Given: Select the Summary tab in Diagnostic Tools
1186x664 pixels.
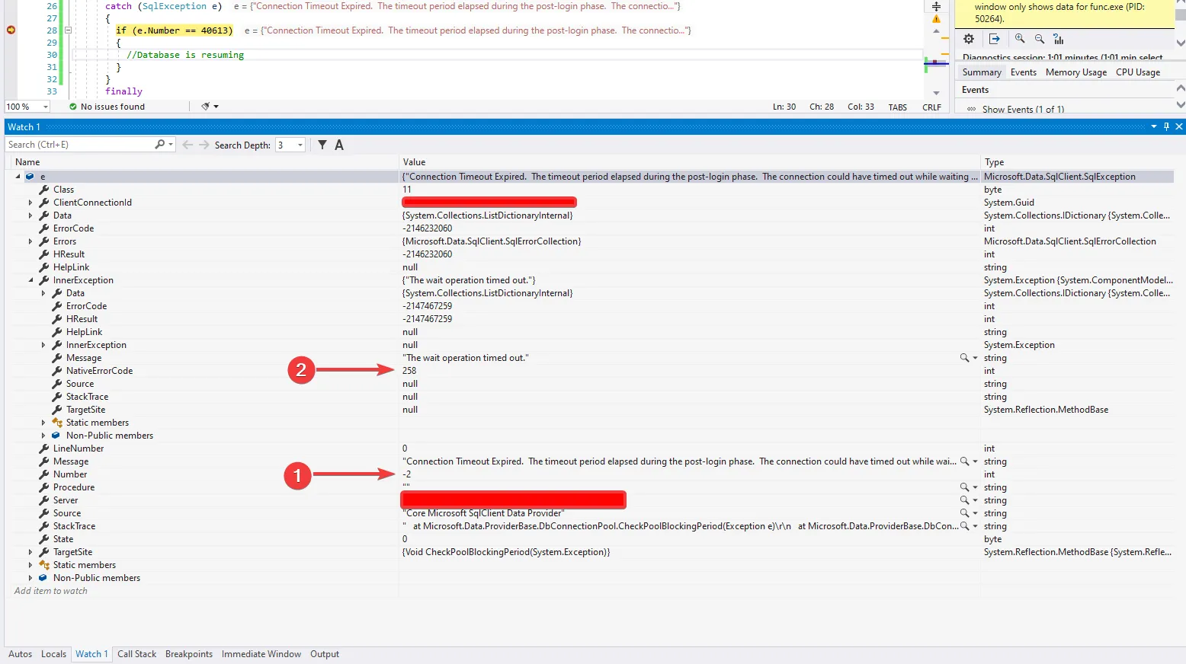Looking at the screenshot, I should (x=982, y=72).
